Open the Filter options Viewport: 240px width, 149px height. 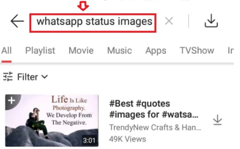[x=25, y=77]
